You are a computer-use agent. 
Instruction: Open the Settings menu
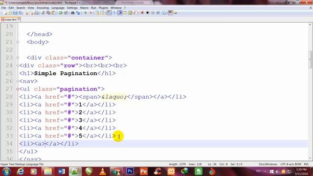pyautogui.click(x=72, y=8)
